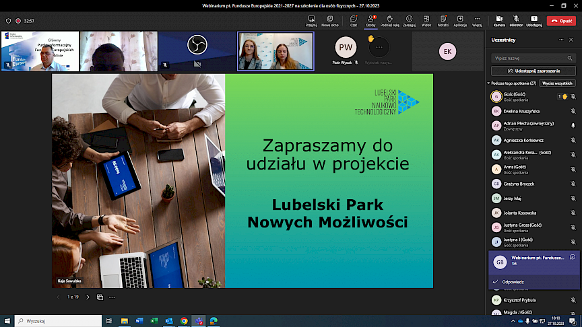This screenshot has height=327, width=582.
Task: Open File Explorer from taskbar
Action: 125,321
